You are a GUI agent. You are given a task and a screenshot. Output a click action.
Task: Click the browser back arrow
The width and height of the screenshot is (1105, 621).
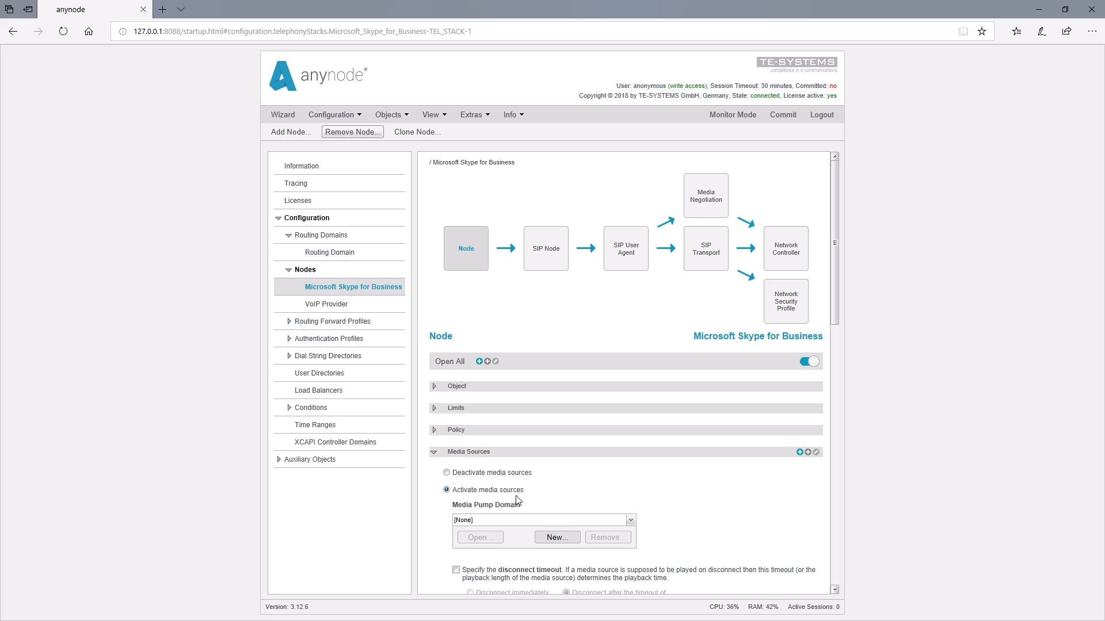pos(13,32)
